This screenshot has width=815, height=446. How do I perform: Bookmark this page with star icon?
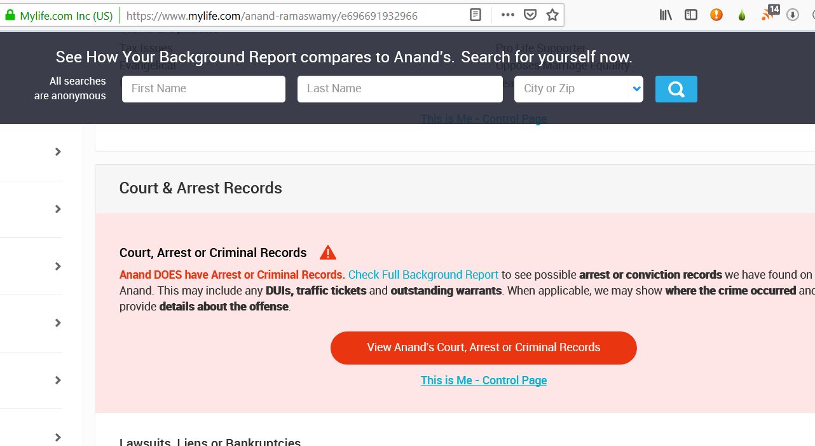point(552,15)
